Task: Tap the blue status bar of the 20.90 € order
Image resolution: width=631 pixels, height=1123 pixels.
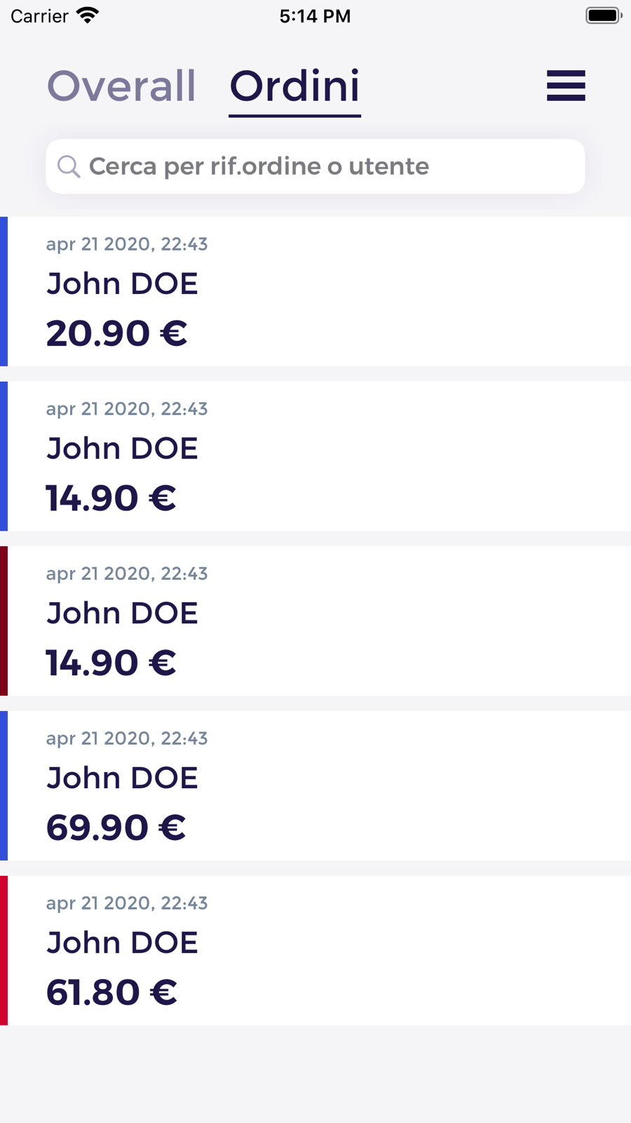Action: click(x=4, y=291)
